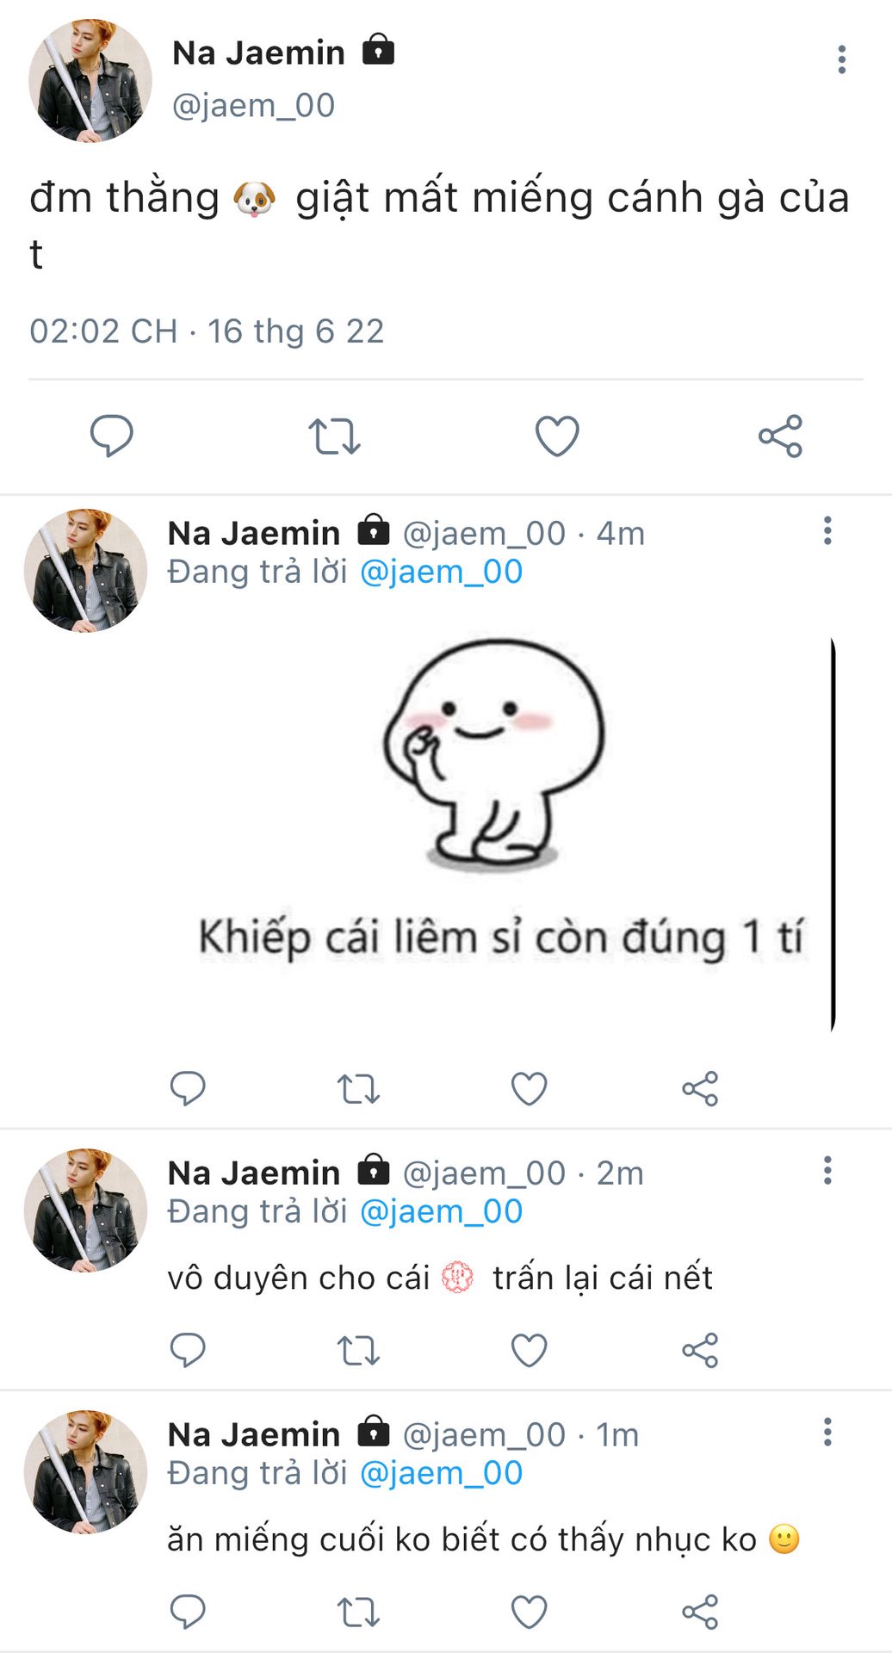Open more options on 4m reply

tap(827, 530)
